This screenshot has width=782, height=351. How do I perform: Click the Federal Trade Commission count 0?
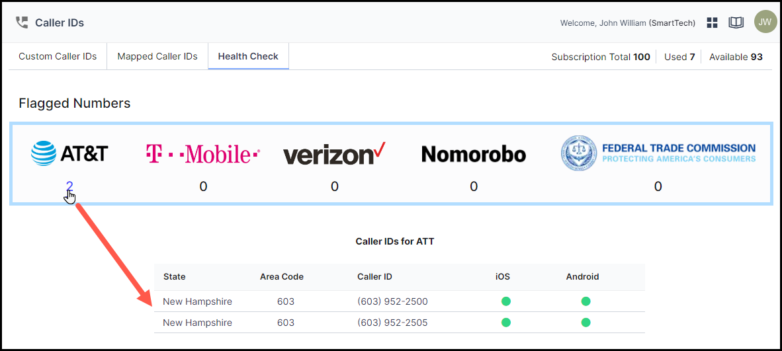(658, 186)
